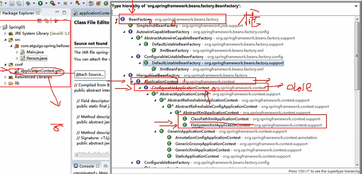Screen dimensions: 362x174
Task: Click the New Java Class toolbar icon
Action: tap(106, 3)
